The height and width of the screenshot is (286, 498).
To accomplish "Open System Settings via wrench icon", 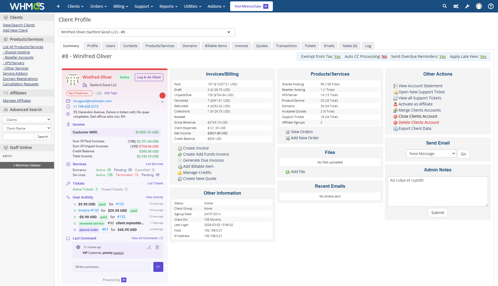I will pyautogui.click(x=467, y=6).
